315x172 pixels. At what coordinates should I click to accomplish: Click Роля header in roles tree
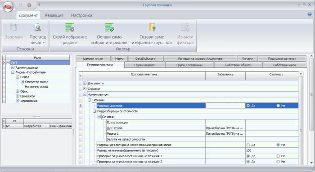[37, 57]
